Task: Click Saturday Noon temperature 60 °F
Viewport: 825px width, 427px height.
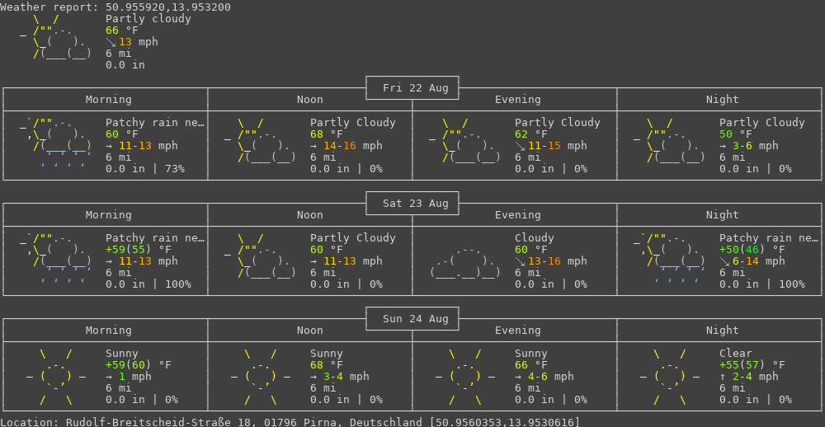Action: 327,249
